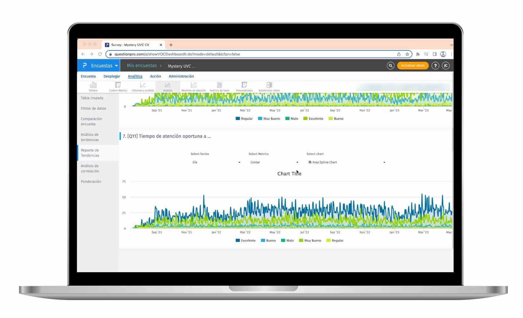The height and width of the screenshot is (318, 523).
Task: Expand the Select Metrics Contar dropdown
Action: [x=274, y=162]
